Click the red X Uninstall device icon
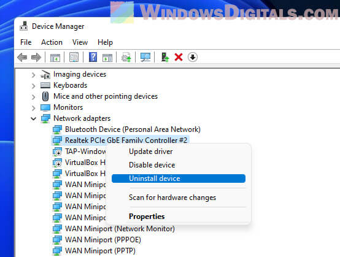The width and height of the screenshot is (340, 257). point(179,58)
